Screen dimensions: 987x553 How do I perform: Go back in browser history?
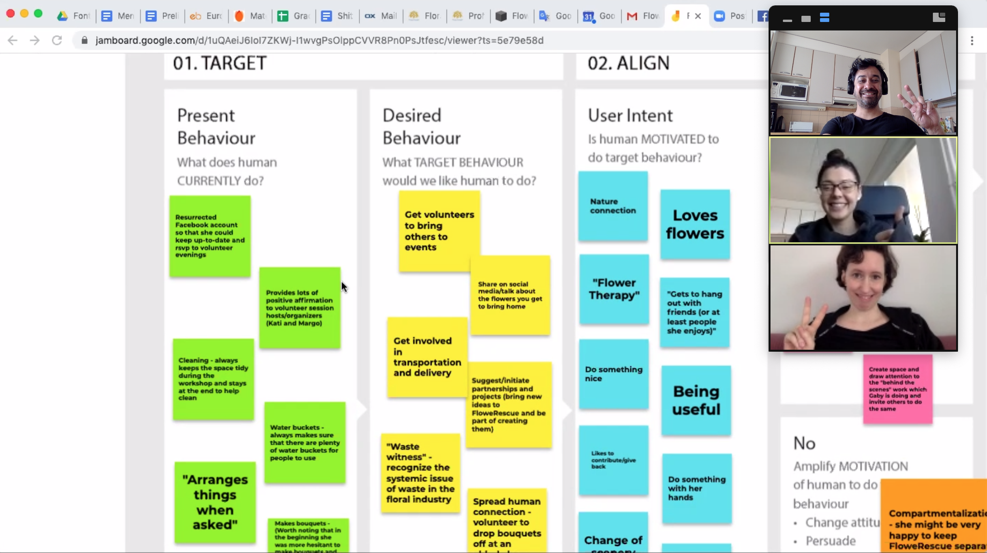point(13,40)
